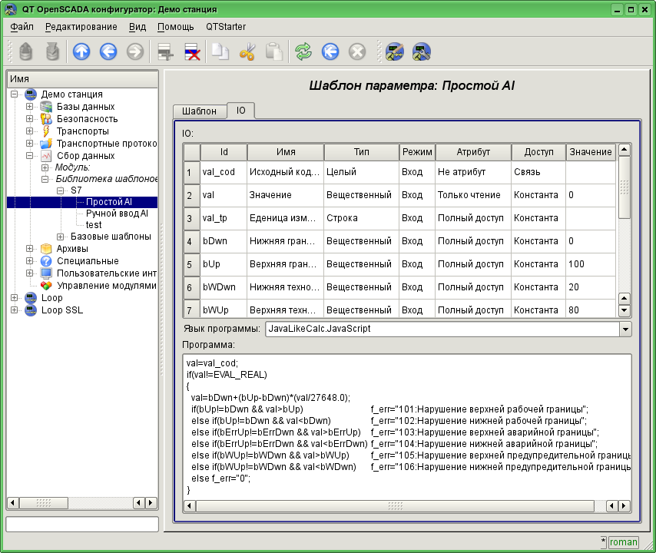Collapse the Сбор данных tree node

pyautogui.click(x=29, y=156)
